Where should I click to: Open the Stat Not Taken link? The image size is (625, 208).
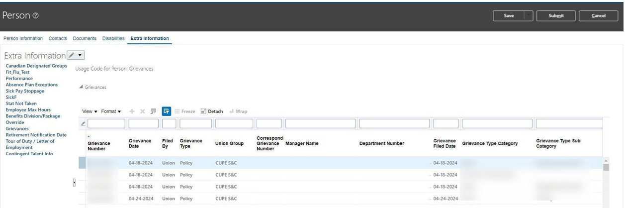(21, 104)
